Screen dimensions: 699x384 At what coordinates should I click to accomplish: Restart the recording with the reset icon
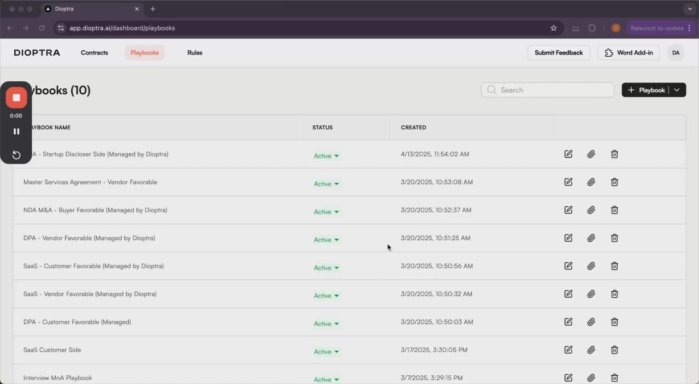(16, 155)
